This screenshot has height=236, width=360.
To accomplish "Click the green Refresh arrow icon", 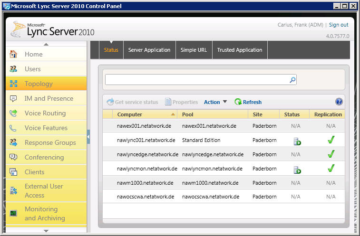I will [x=238, y=102].
